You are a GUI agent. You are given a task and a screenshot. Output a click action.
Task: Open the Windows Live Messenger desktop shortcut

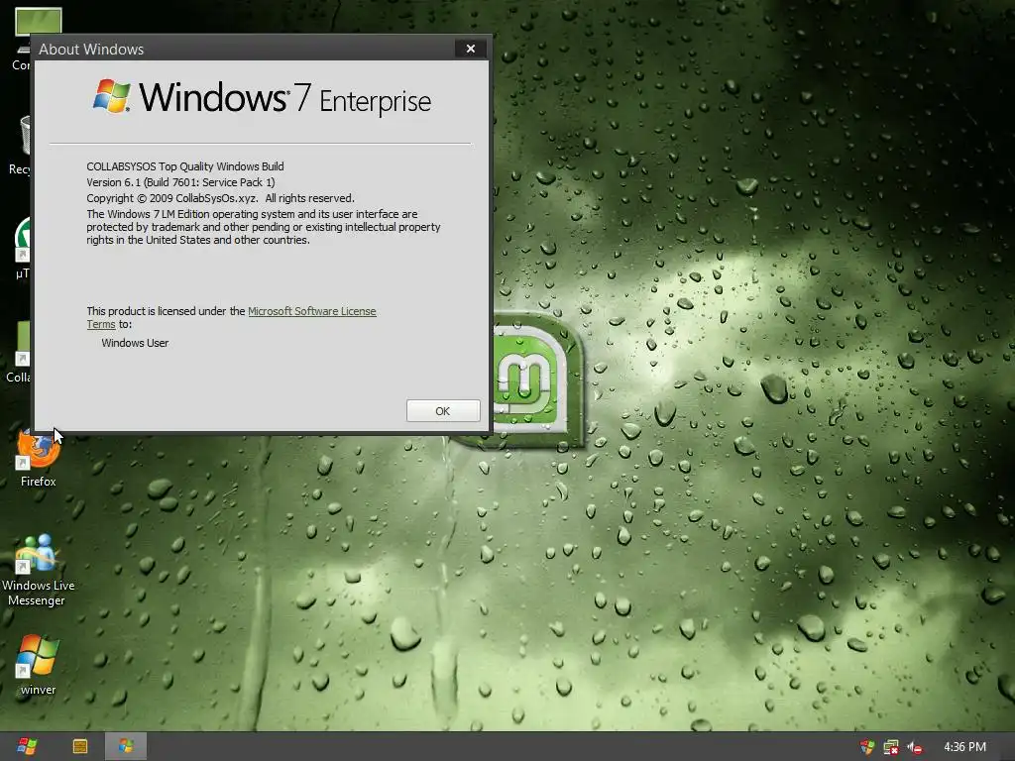[x=38, y=570]
